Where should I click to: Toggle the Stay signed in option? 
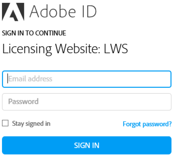coord(5,124)
